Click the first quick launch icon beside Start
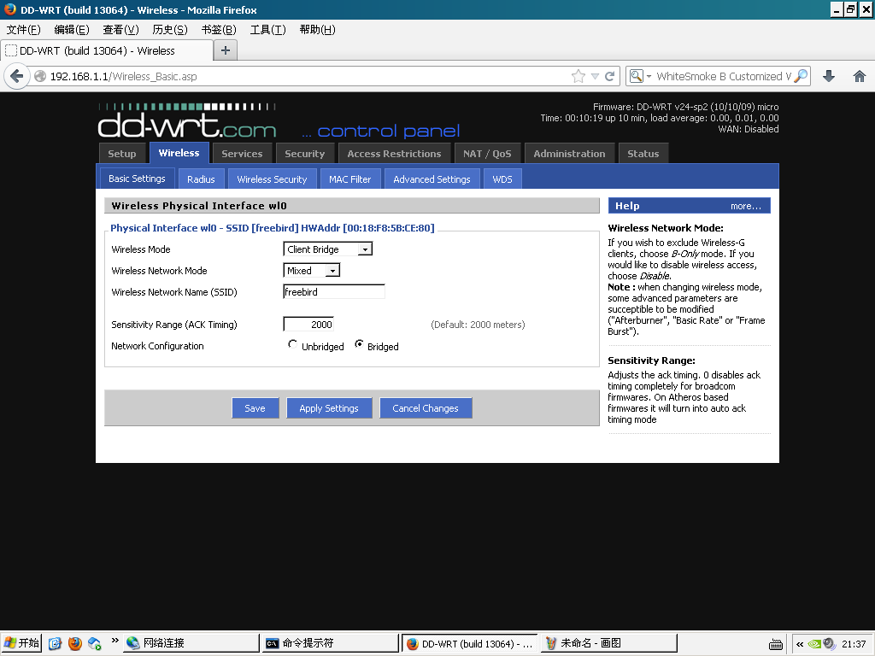 point(55,643)
